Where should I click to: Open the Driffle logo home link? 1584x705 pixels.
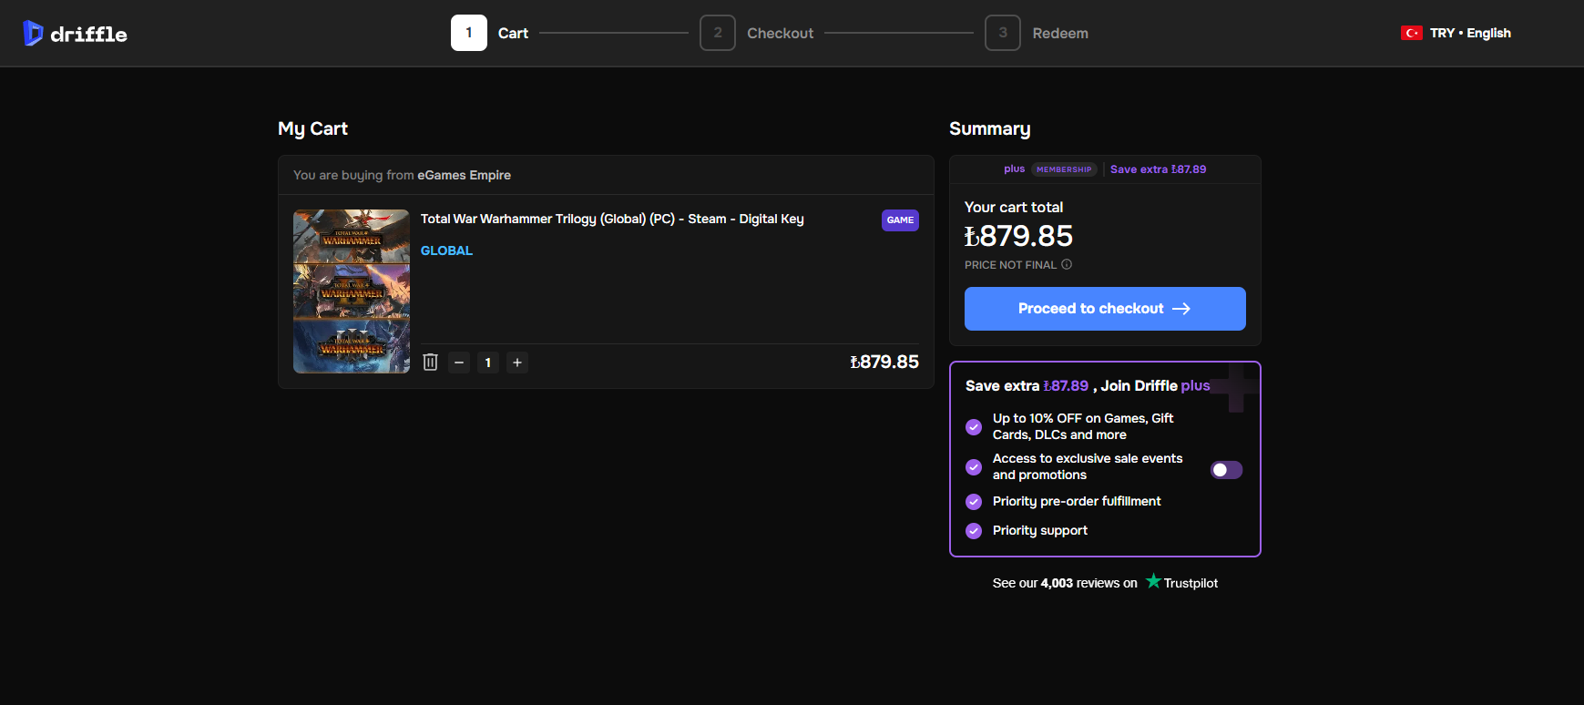(75, 34)
